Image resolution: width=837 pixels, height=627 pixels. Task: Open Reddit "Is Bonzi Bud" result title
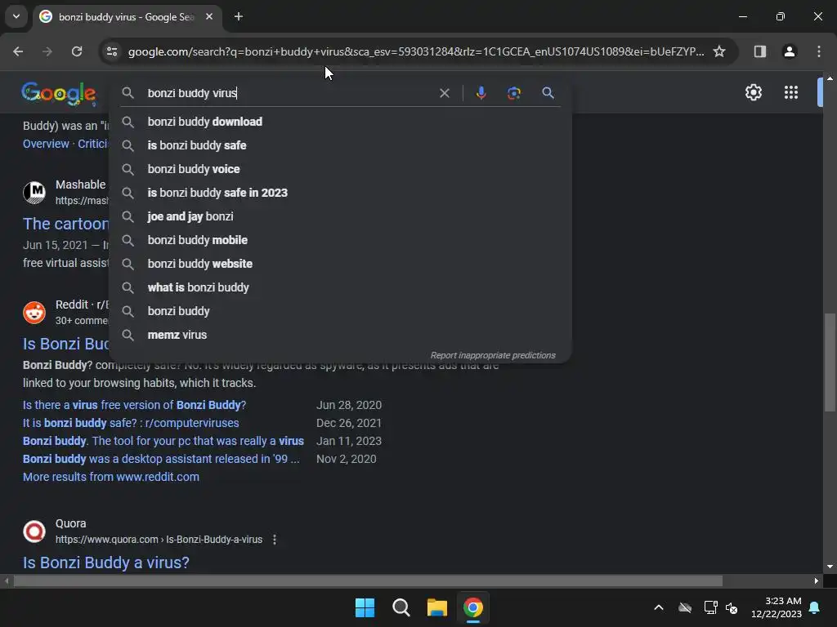point(65,344)
